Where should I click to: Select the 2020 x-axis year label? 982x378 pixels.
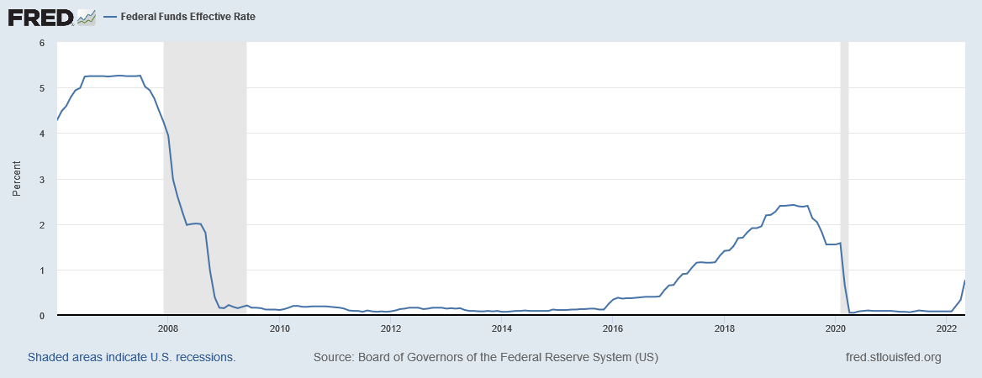click(836, 328)
